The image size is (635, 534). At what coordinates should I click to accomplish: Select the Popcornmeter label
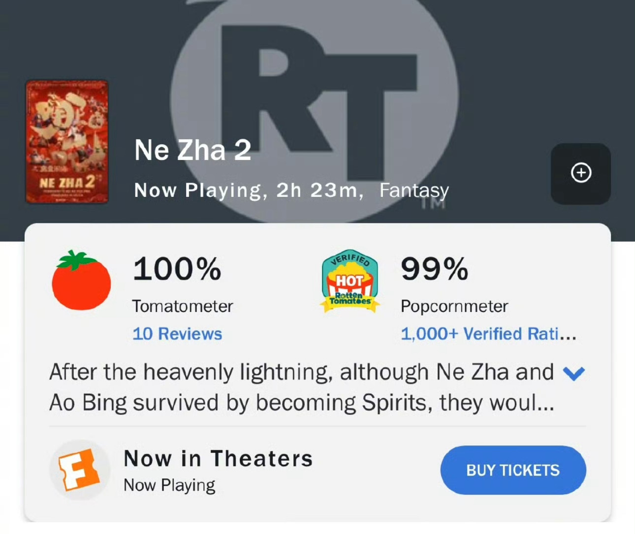point(454,306)
